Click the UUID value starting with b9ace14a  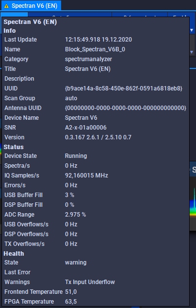(124, 88)
